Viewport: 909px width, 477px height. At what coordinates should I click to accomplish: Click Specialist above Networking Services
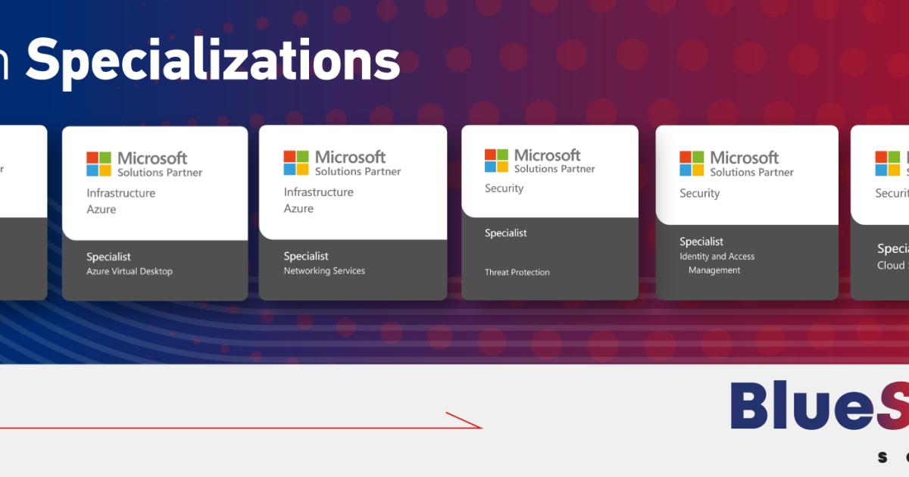click(x=306, y=256)
